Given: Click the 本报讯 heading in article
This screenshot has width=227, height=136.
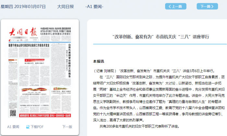Looking at the screenshot, I should pos(99,61).
